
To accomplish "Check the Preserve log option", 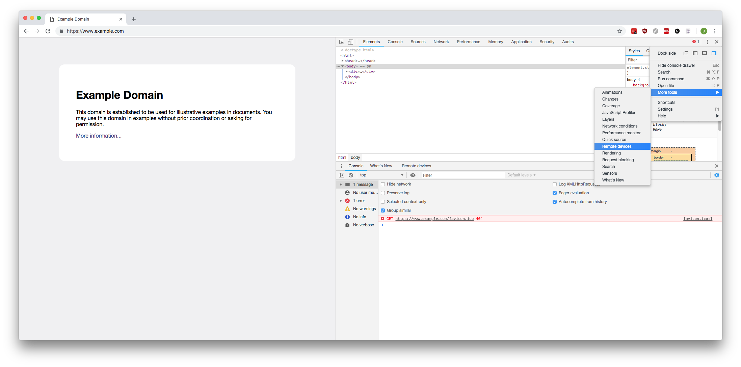I will click(x=383, y=193).
